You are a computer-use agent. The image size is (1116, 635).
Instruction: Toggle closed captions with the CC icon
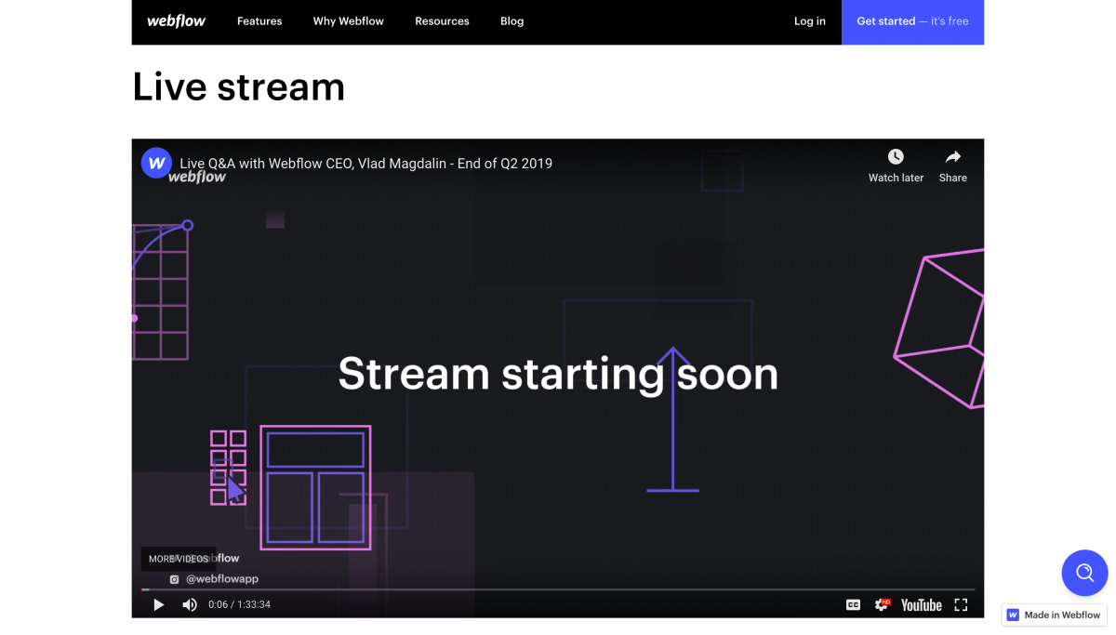tap(853, 605)
